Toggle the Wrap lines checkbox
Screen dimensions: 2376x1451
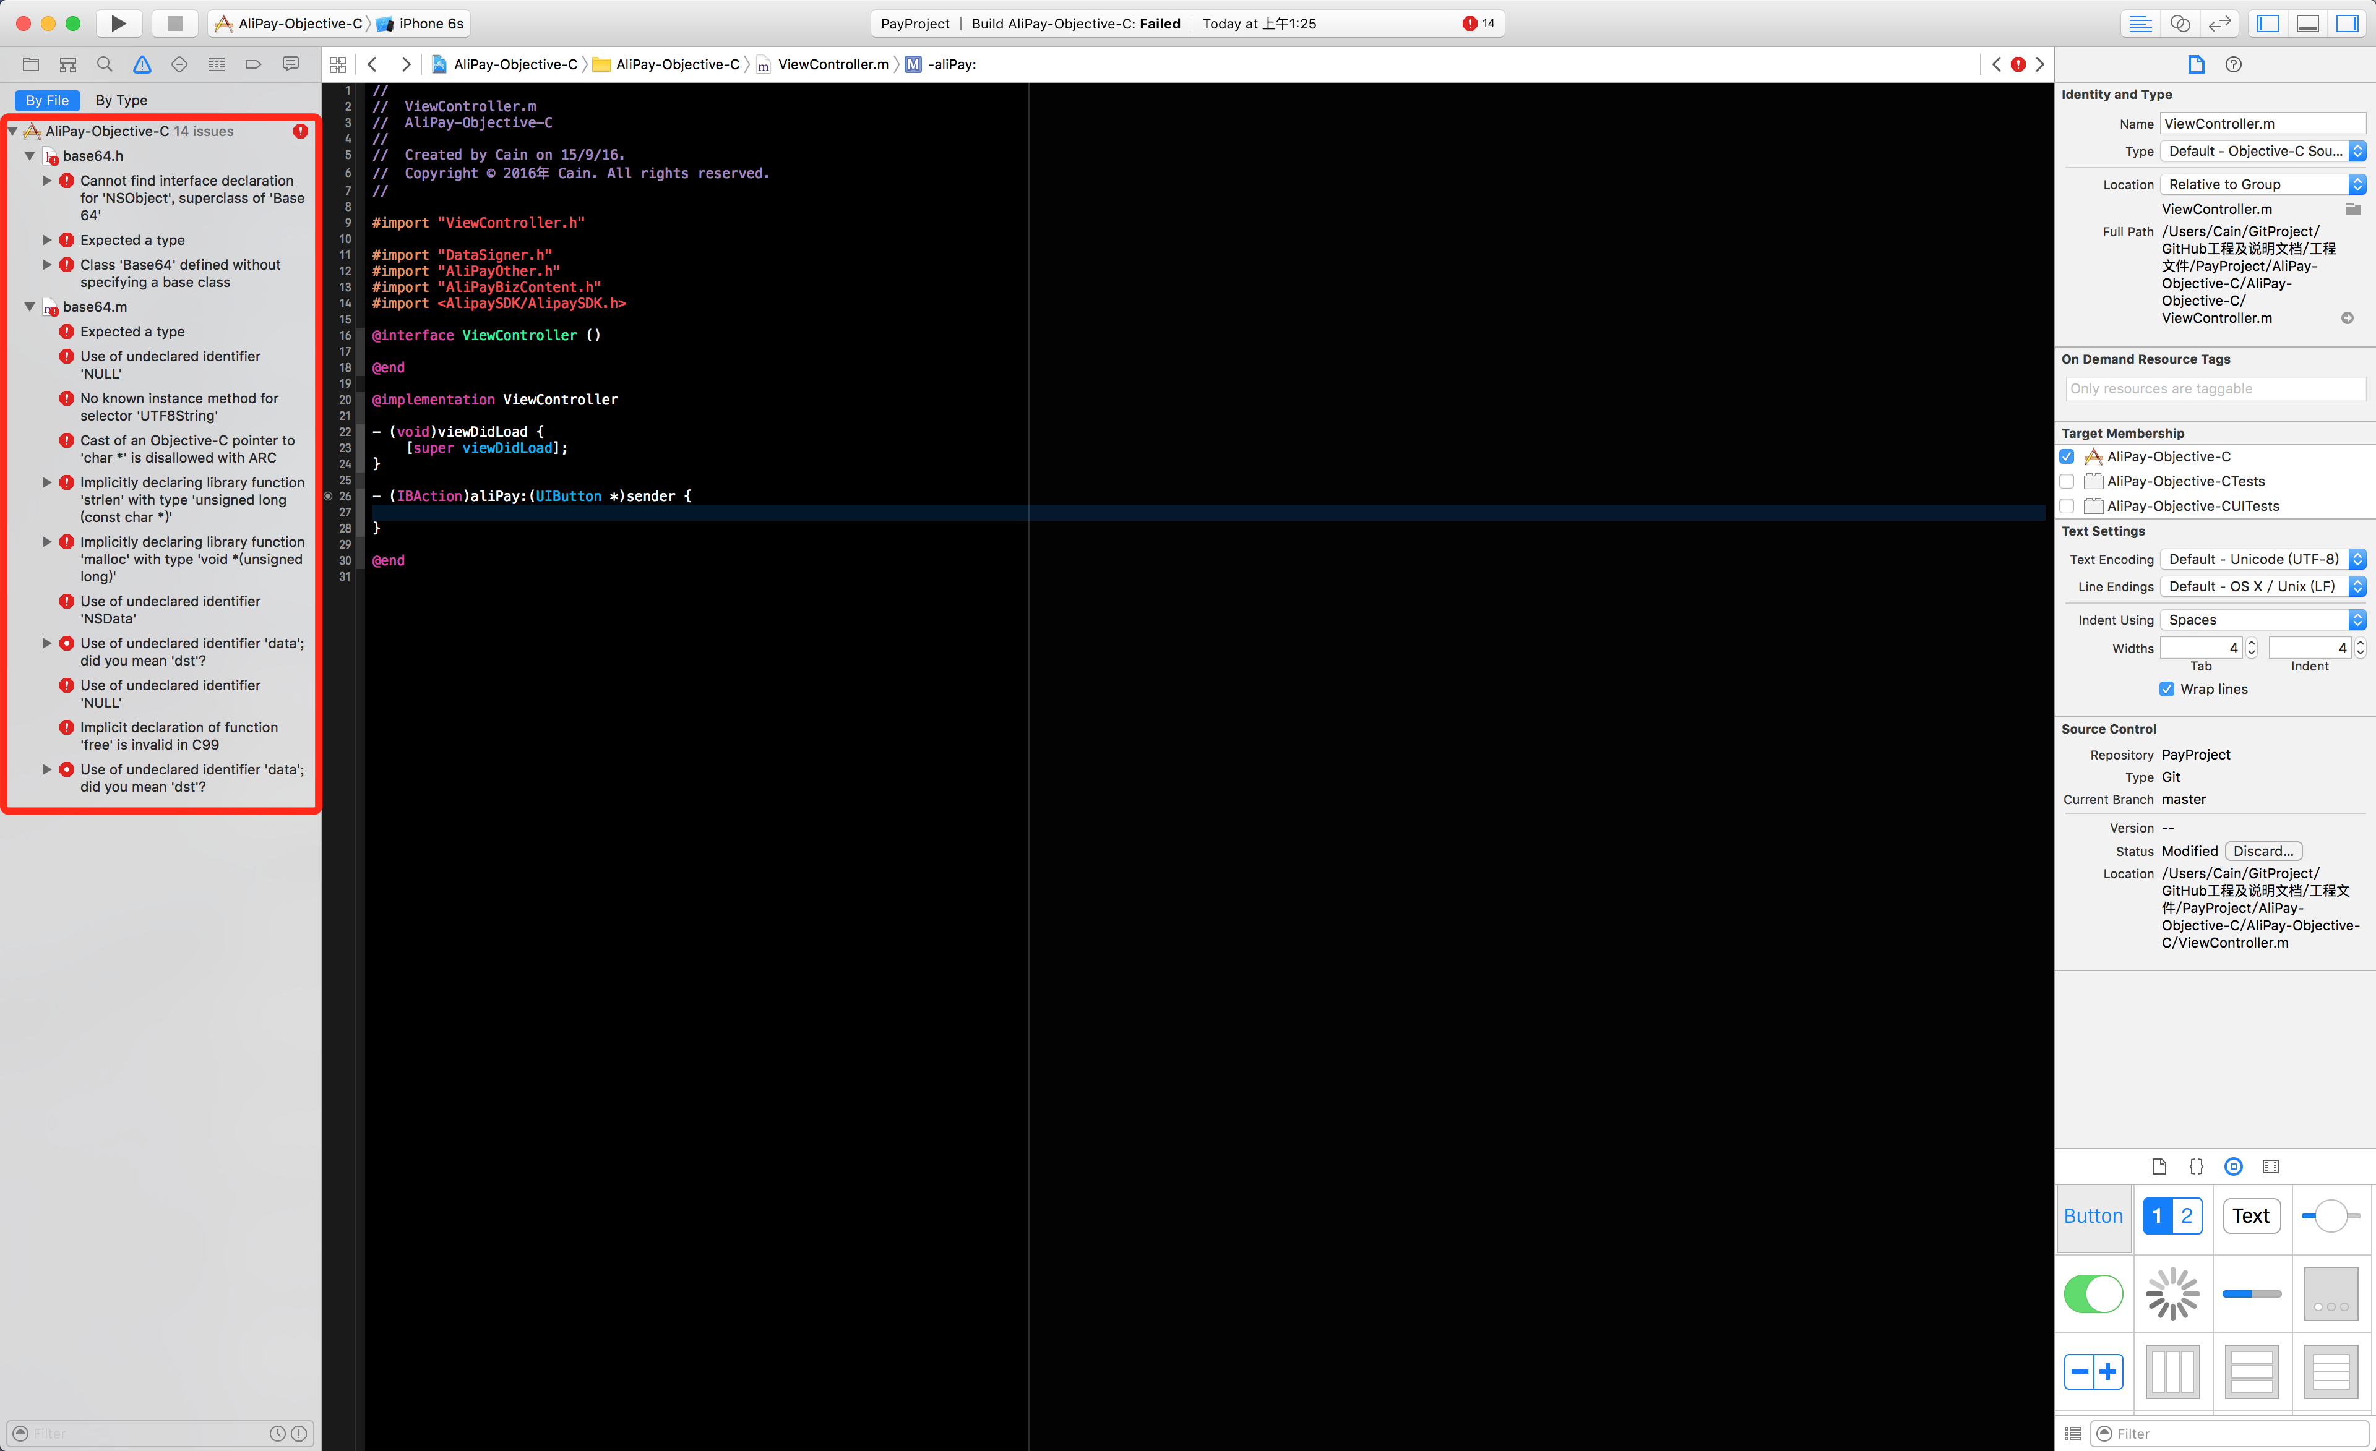click(x=2167, y=690)
